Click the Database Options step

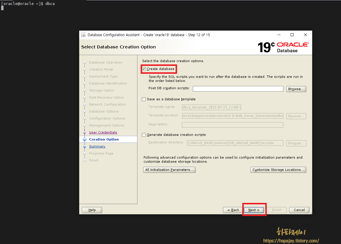pos(104,111)
